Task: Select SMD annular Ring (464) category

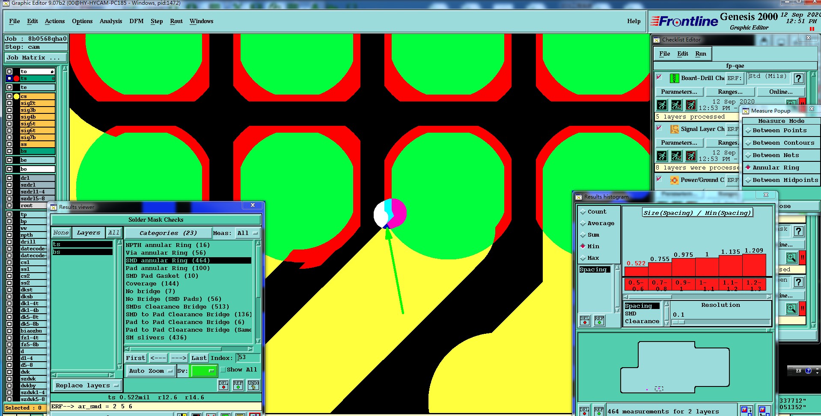Action: point(188,261)
